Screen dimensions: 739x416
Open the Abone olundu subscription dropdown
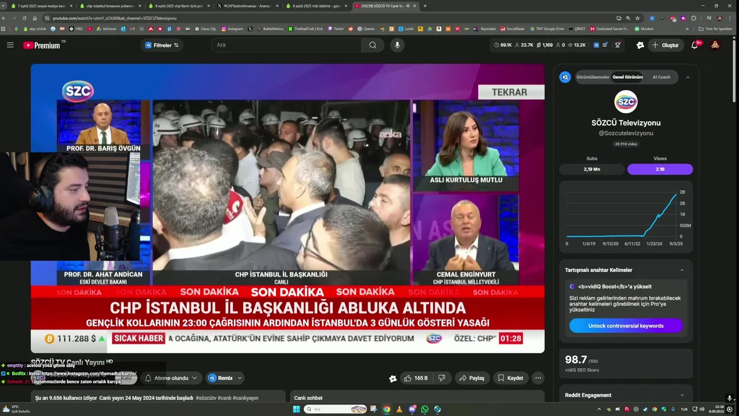[x=171, y=378]
